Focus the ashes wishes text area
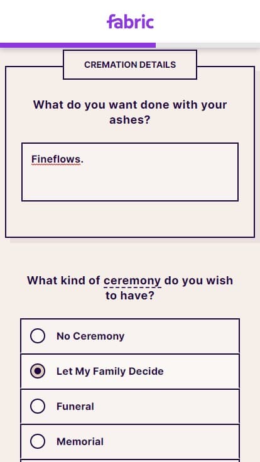This screenshot has width=260, height=462. click(130, 172)
